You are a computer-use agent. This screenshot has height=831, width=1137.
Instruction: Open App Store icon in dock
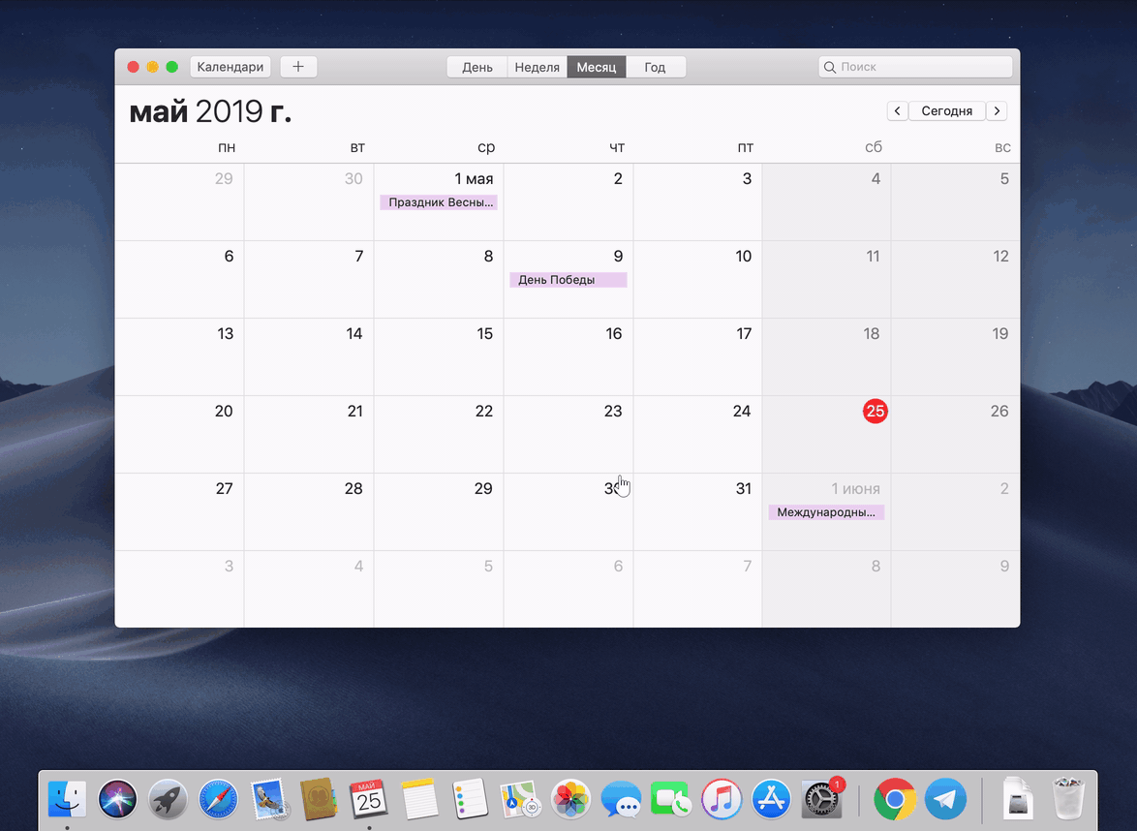tap(771, 799)
